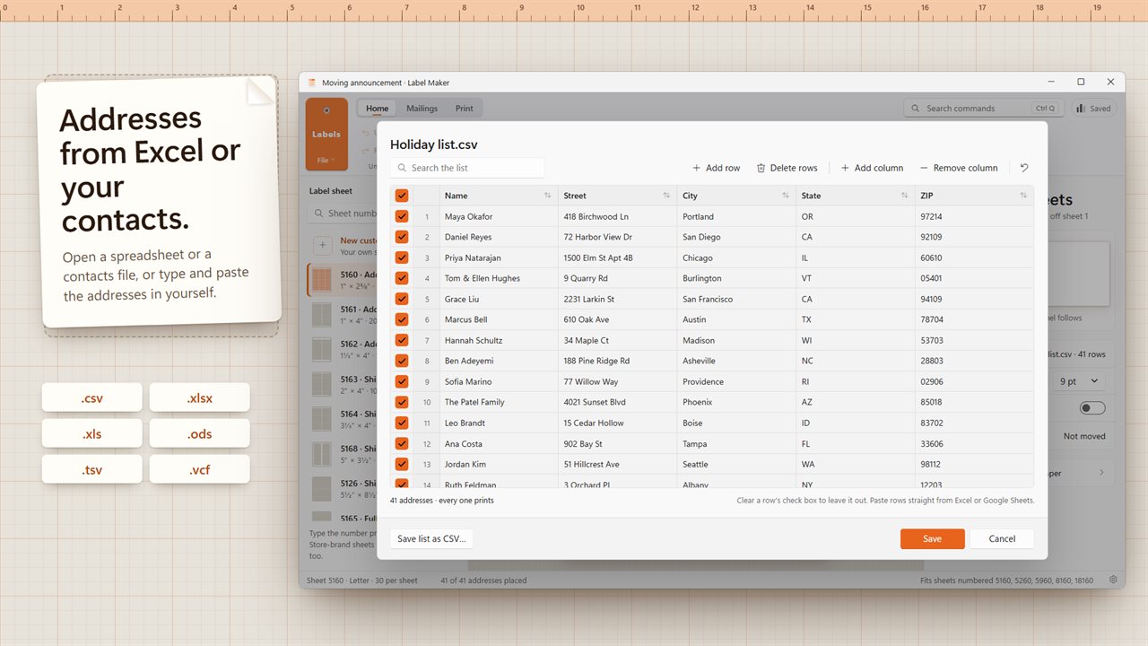
Task: Click row number 10 in the list
Action: pyautogui.click(x=427, y=402)
